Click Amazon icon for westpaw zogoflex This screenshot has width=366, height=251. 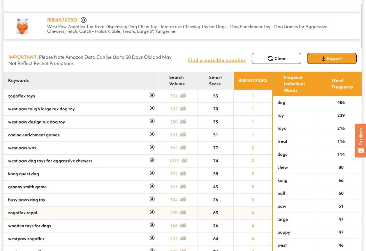click(152, 238)
